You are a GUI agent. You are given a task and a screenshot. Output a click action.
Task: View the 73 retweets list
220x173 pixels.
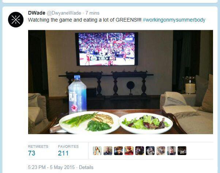point(38,150)
